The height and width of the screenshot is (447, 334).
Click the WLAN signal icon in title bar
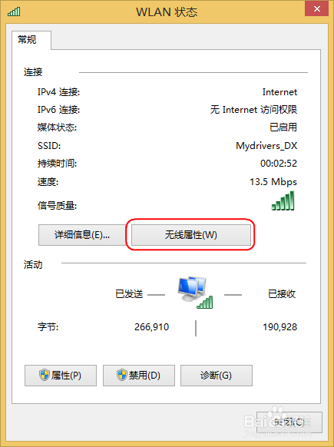coord(14,12)
